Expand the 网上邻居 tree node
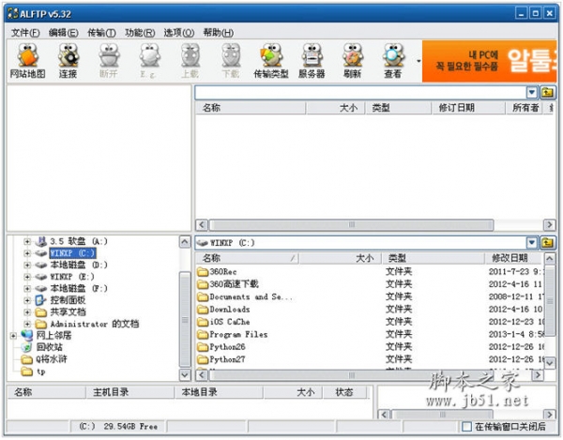 click(x=13, y=336)
